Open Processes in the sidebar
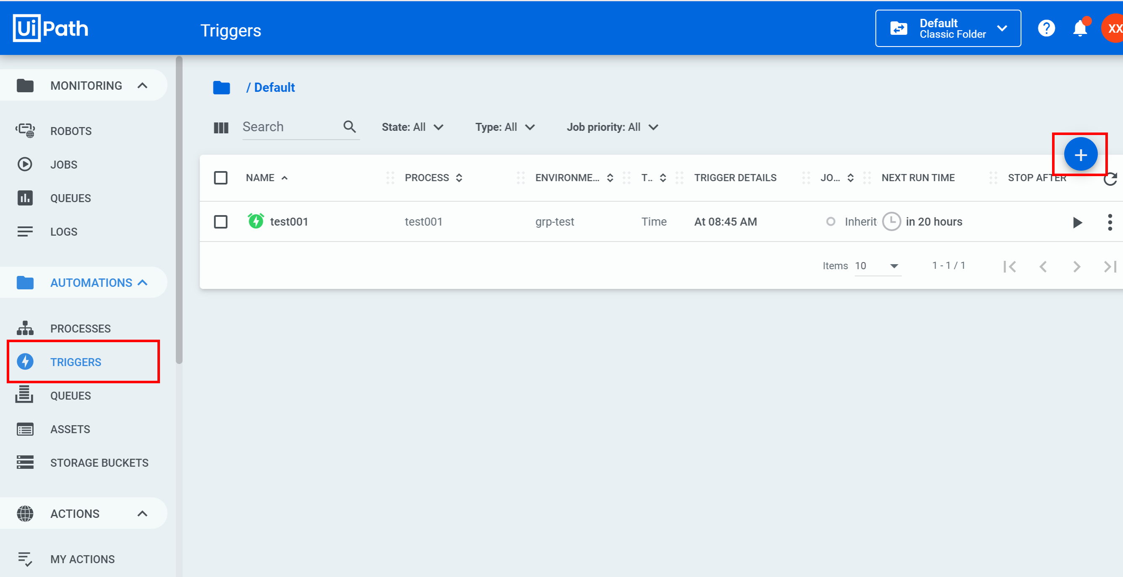Viewport: 1123px width, 577px height. tap(80, 328)
